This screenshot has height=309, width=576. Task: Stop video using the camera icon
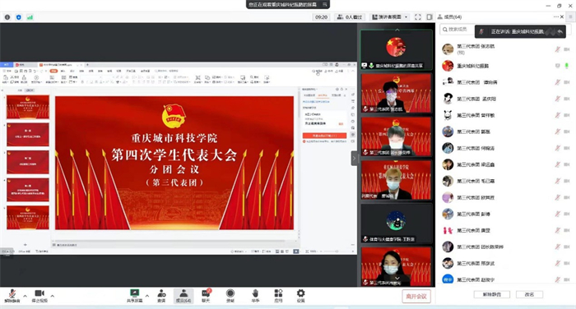(39, 296)
